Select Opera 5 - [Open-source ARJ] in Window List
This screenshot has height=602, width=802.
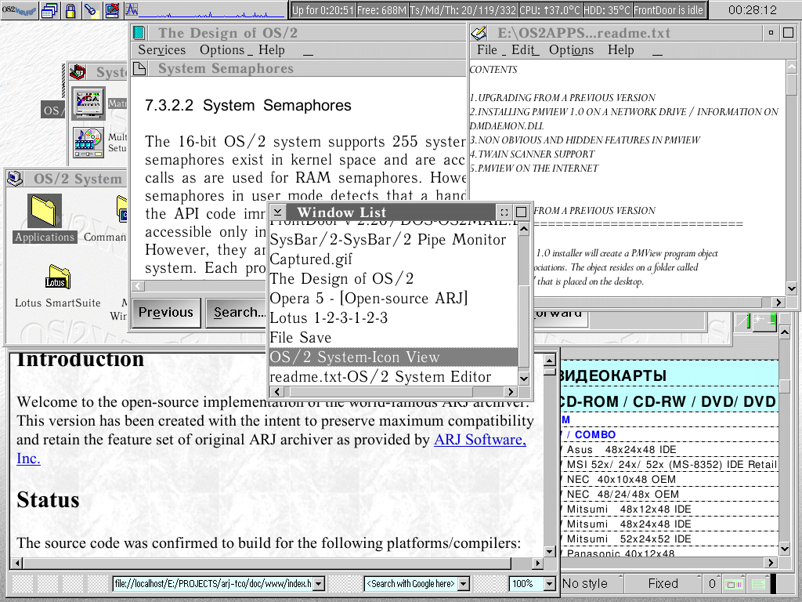coord(394,299)
